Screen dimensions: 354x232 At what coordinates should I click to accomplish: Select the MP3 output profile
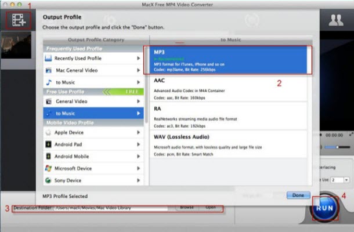click(x=228, y=60)
